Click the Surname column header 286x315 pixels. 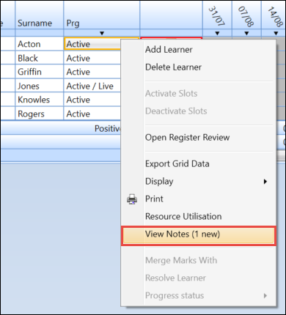(40, 15)
